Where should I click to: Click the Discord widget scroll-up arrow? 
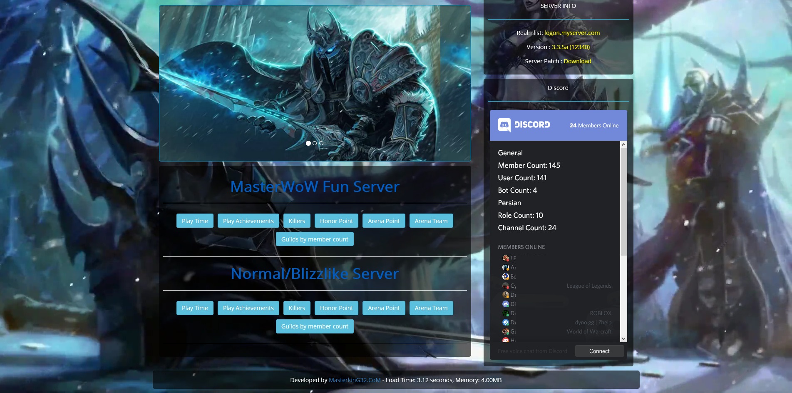623,144
